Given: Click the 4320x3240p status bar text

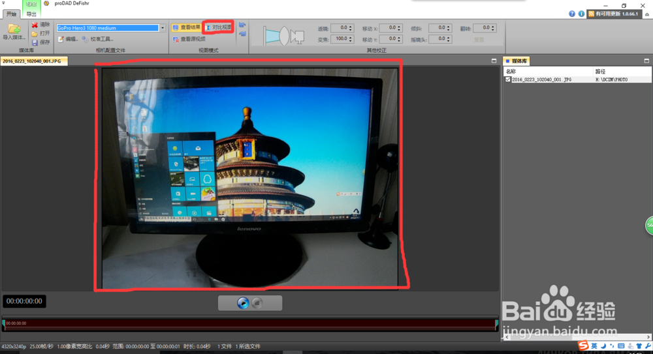Looking at the screenshot, I should click(x=14, y=346).
